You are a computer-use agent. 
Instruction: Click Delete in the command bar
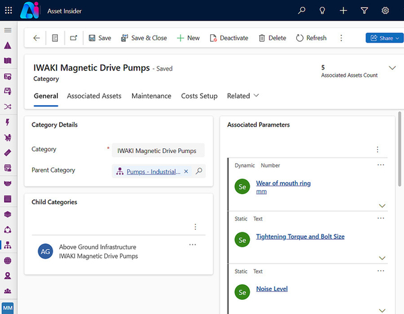273,38
